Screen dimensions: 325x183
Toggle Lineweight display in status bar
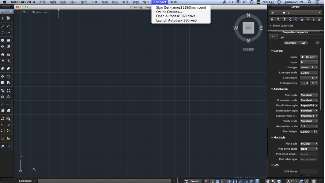[x=252, y=181]
